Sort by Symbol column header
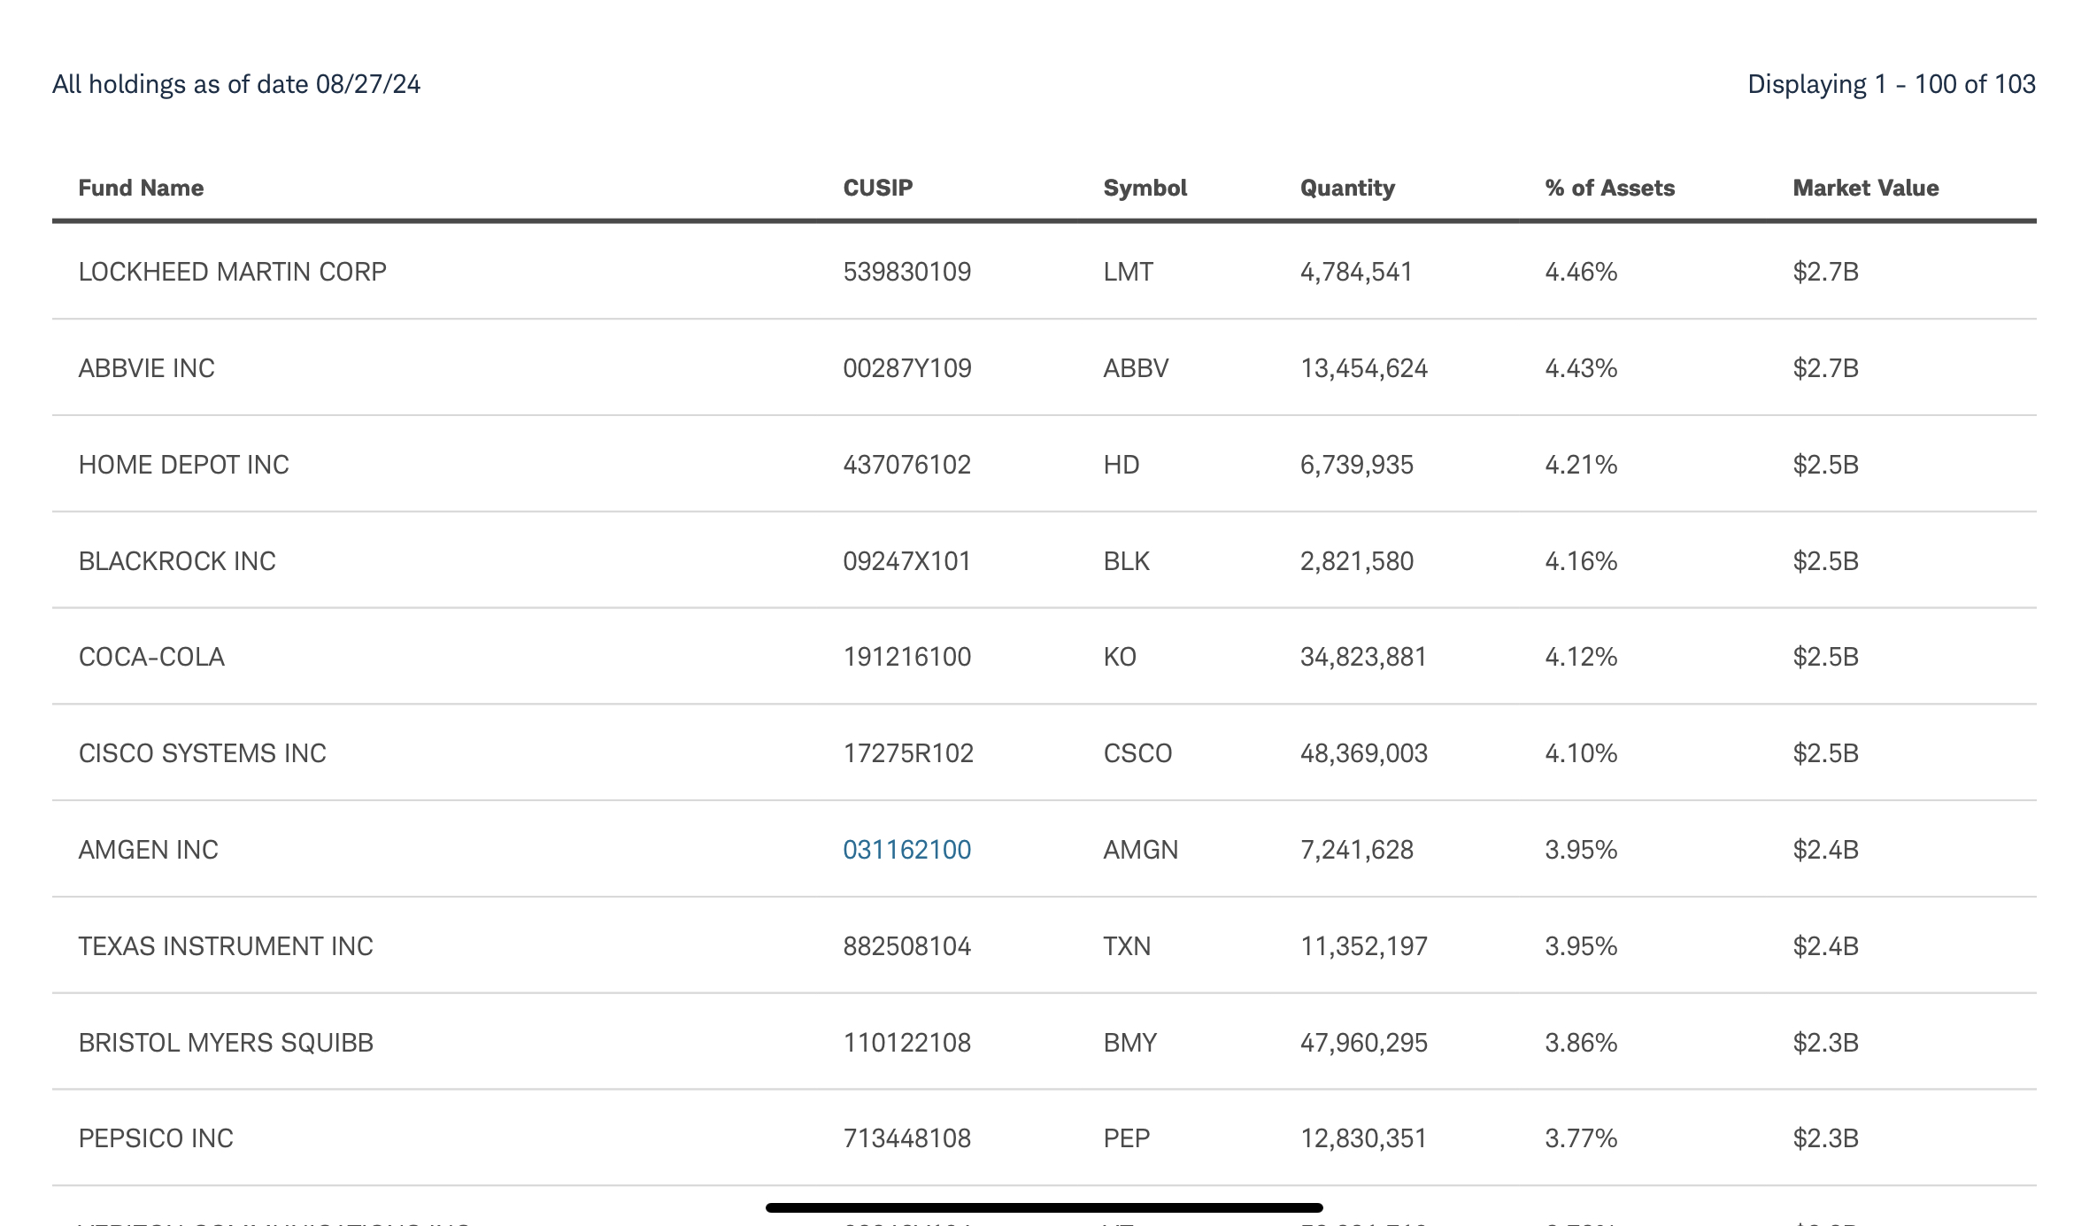The image size is (2089, 1226). pos(1145,188)
